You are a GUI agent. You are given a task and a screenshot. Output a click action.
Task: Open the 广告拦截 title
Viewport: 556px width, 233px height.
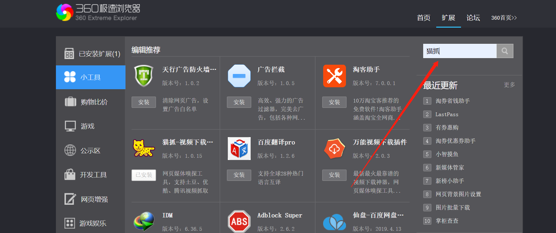[271, 70]
